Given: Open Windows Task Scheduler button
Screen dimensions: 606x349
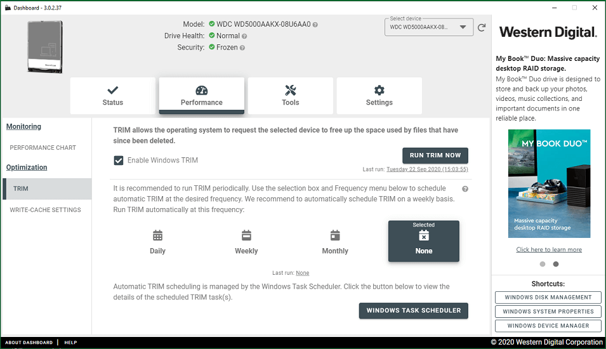Looking at the screenshot, I should pos(414,311).
